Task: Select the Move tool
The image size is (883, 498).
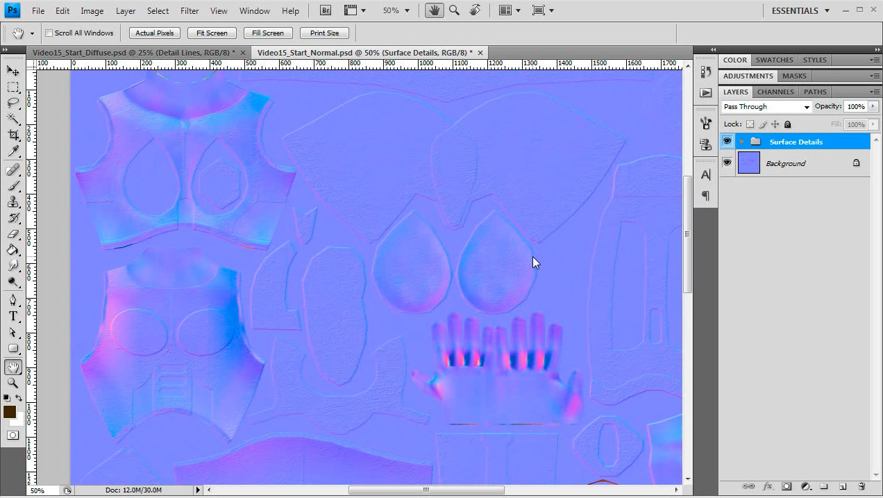Action: (x=13, y=71)
